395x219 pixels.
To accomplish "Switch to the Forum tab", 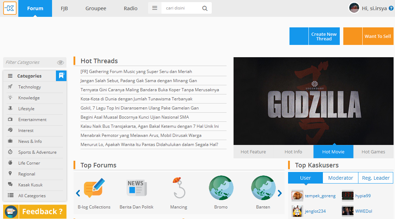I will [35, 8].
